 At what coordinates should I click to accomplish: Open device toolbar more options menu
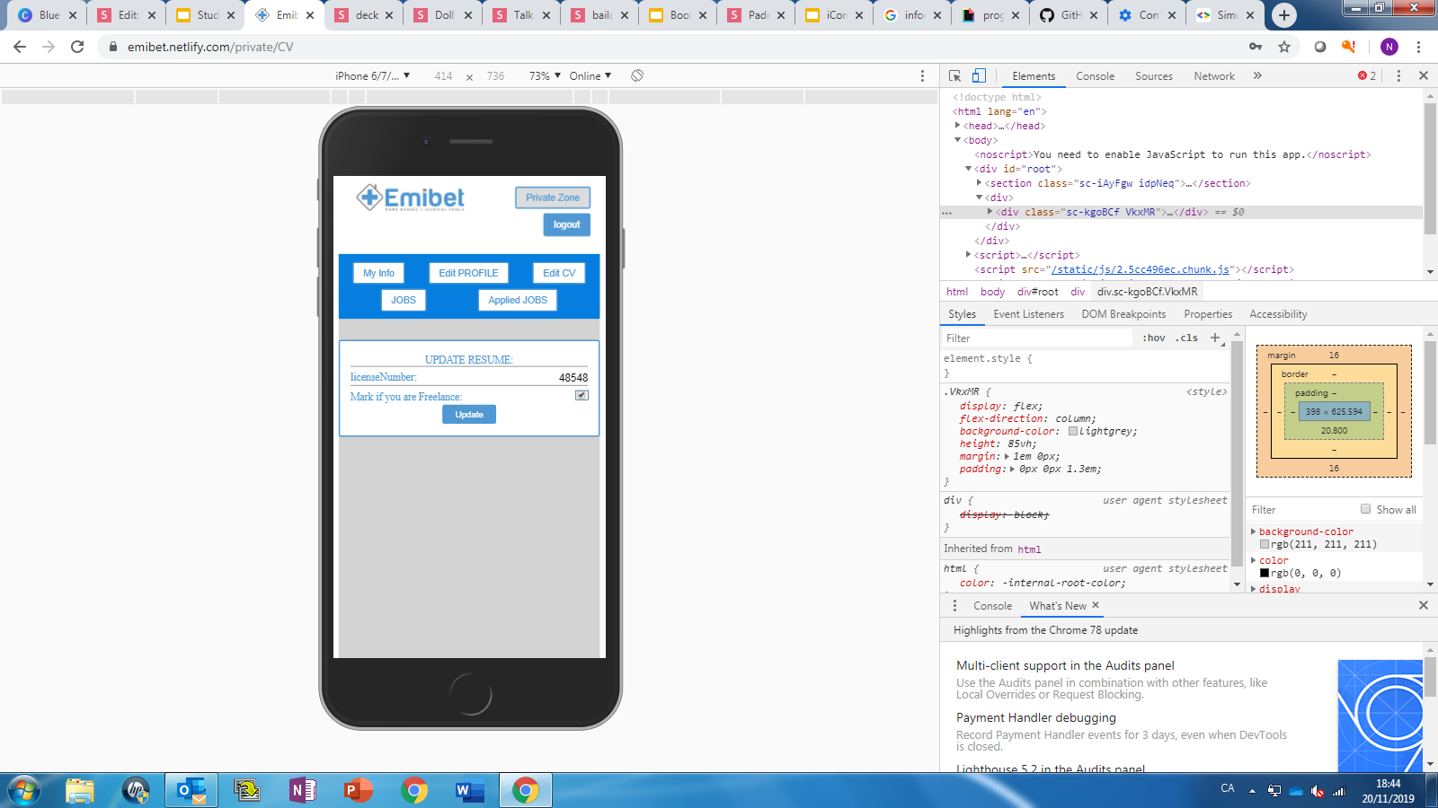click(x=922, y=76)
